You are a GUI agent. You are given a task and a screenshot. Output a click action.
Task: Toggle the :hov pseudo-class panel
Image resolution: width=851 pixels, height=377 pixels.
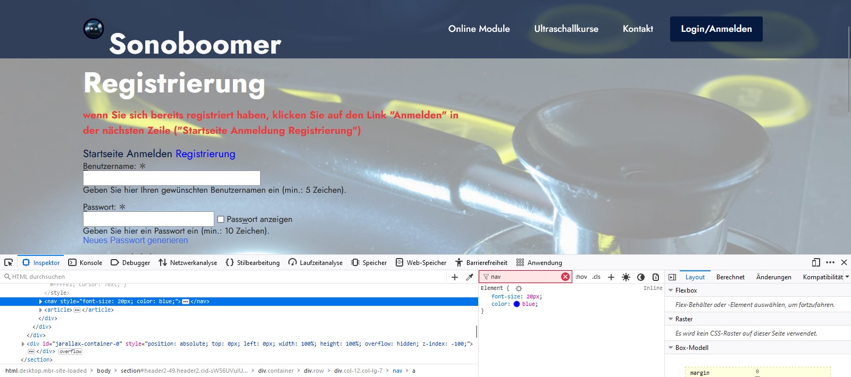[x=581, y=277]
